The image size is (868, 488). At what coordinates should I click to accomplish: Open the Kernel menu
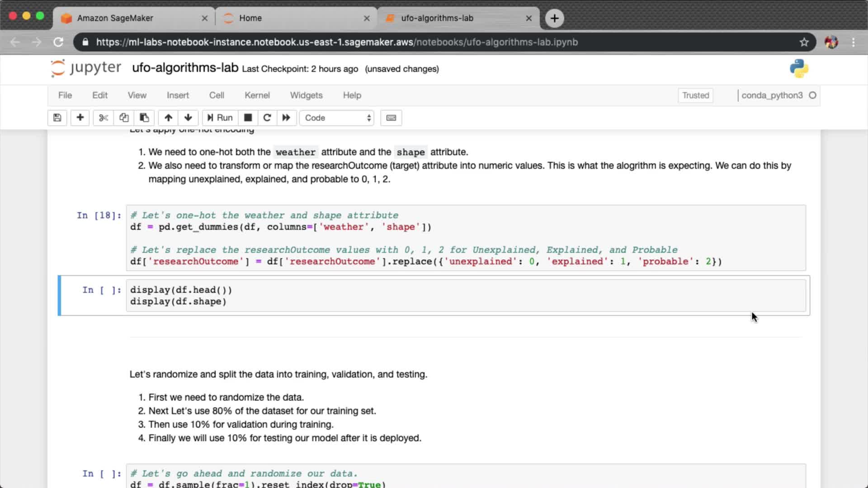(x=257, y=95)
